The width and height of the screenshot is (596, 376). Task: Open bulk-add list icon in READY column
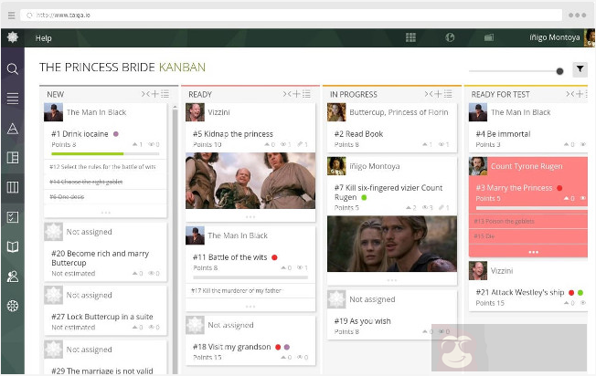(306, 94)
